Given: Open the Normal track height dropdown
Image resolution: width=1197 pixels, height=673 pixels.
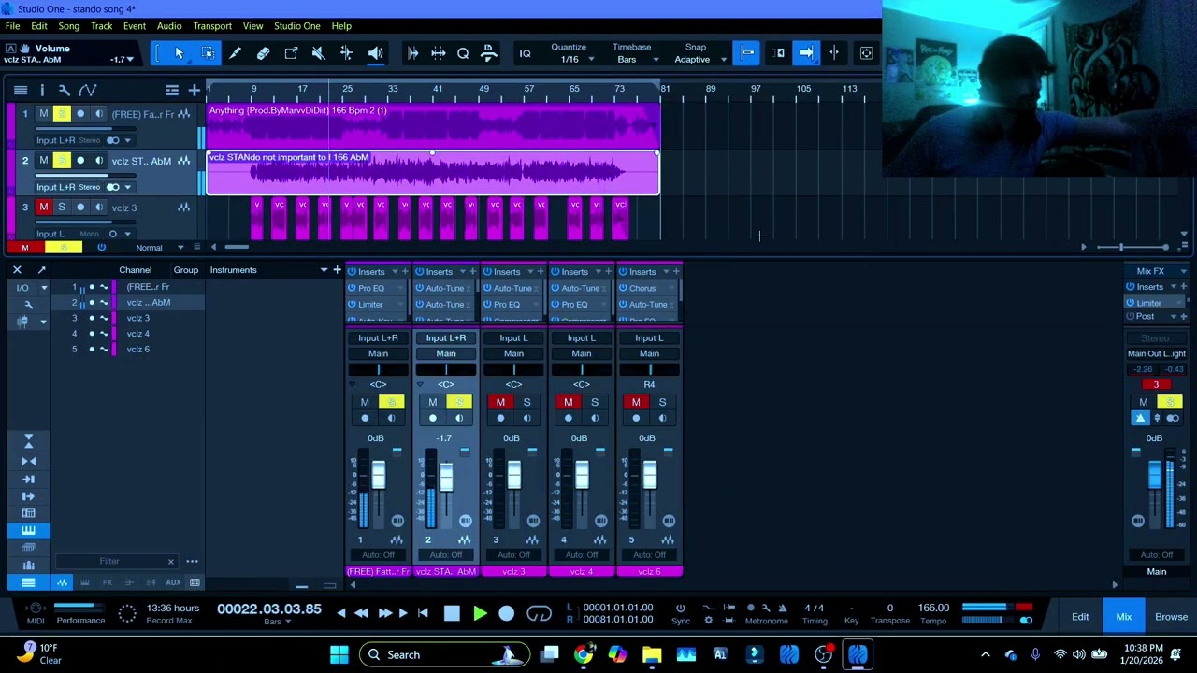Looking at the screenshot, I should pyautogui.click(x=159, y=248).
